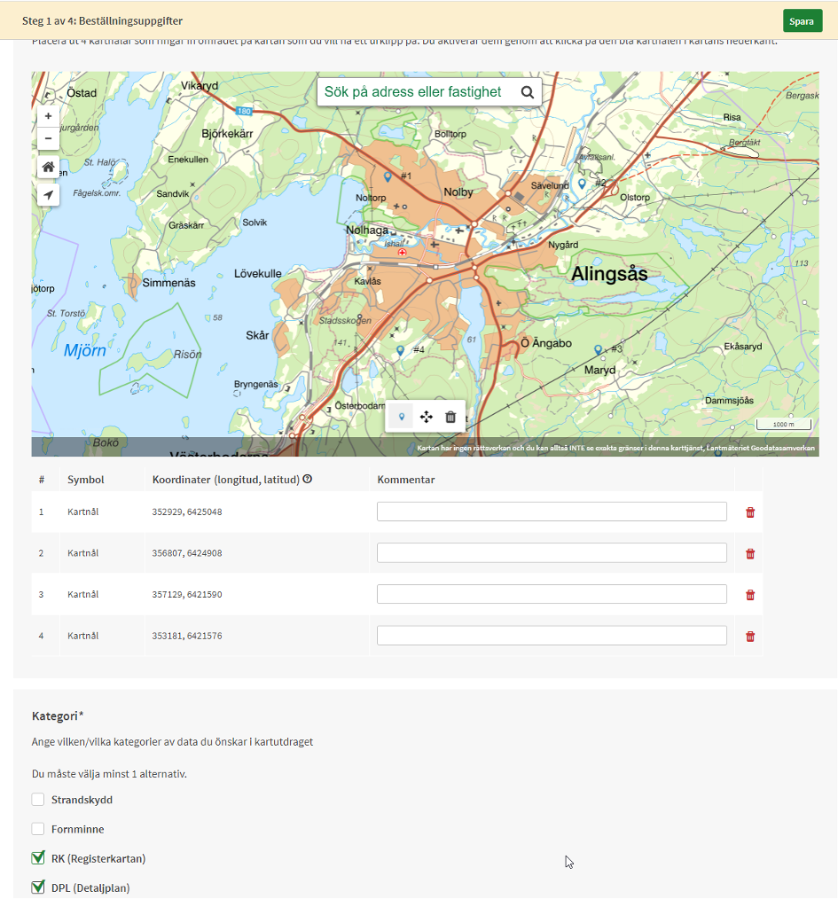Click the coordinates text 352929, 6425048
The width and height of the screenshot is (838, 899).
187,512
